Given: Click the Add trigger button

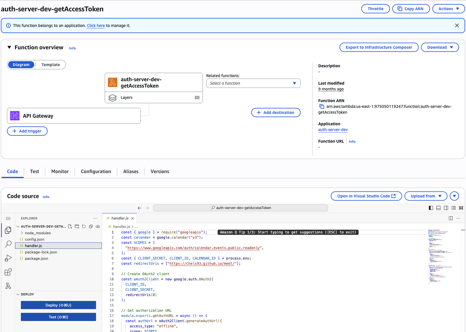Looking at the screenshot, I should (27, 131).
